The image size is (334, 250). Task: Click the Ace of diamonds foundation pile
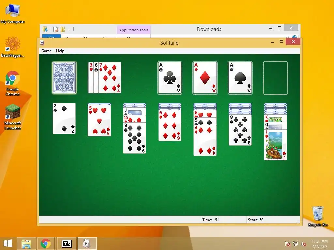[x=205, y=78]
